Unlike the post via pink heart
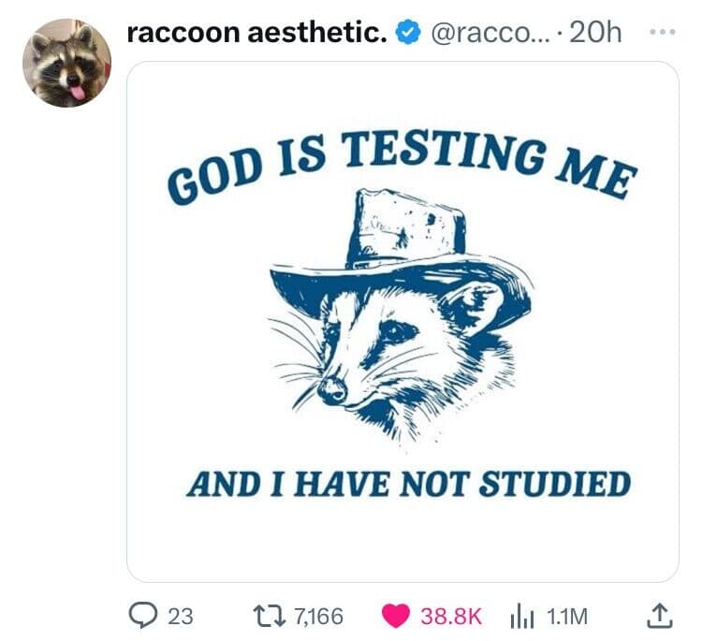Screen dimensions: 702x641 point(397,615)
